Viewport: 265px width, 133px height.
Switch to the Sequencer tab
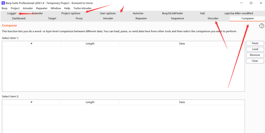click(177, 18)
